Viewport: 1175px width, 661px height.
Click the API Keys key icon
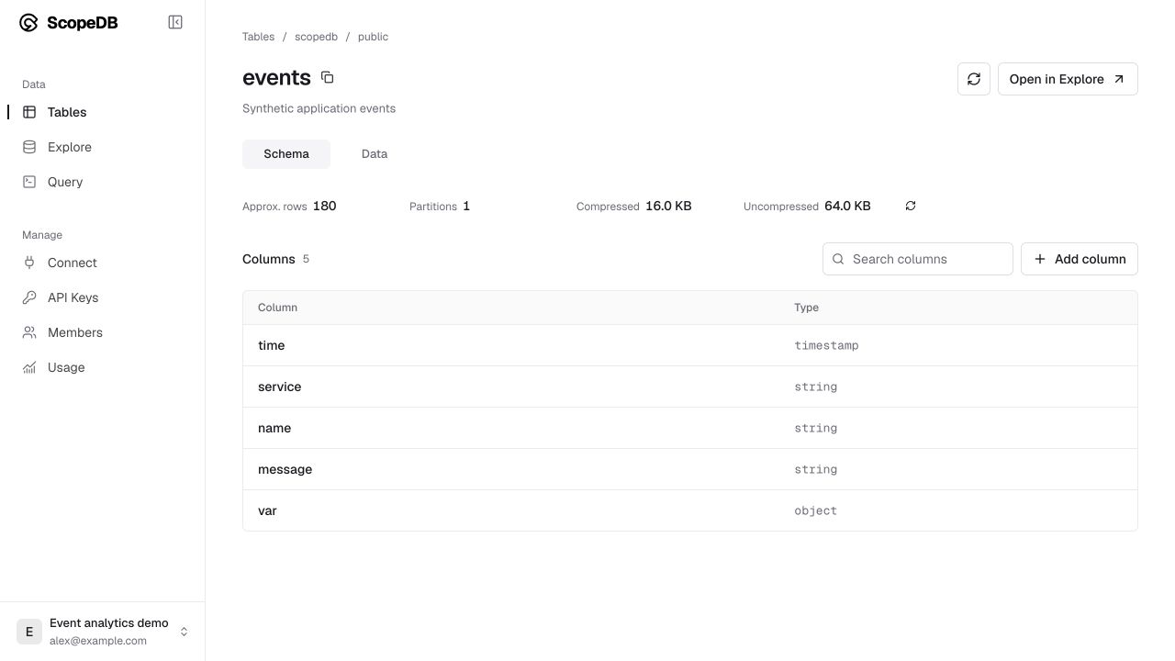click(29, 297)
